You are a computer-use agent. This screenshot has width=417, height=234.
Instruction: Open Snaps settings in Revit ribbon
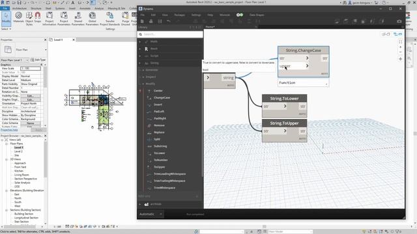(x=38, y=18)
